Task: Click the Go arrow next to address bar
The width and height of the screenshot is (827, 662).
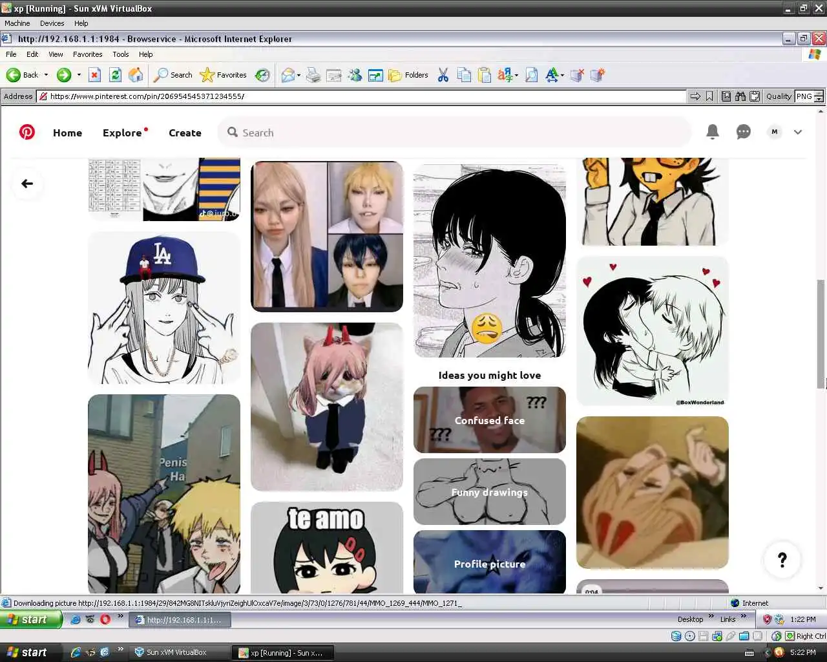Action: (x=695, y=96)
